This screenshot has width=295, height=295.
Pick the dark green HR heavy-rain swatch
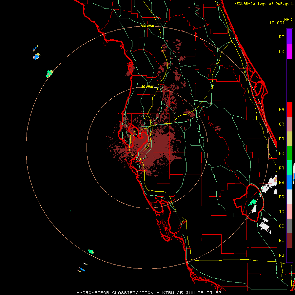click(289, 153)
